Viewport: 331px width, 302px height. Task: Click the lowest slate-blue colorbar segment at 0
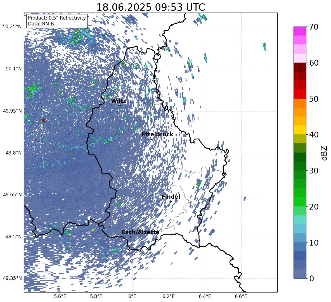coord(300,274)
